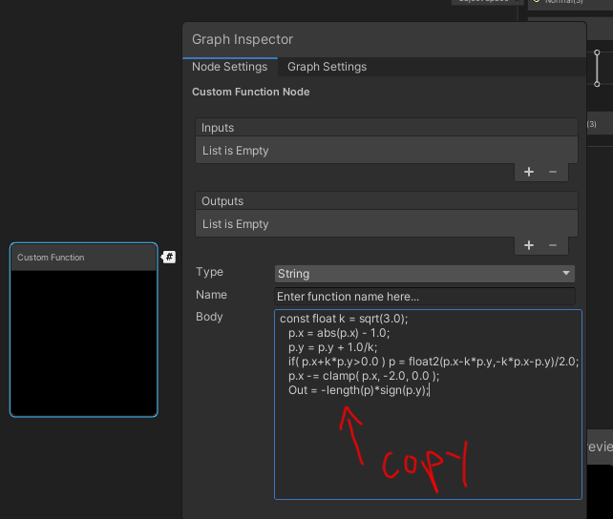613x519 pixels.
Task: Click the Name field with function name placeholder
Action: click(x=425, y=297)
